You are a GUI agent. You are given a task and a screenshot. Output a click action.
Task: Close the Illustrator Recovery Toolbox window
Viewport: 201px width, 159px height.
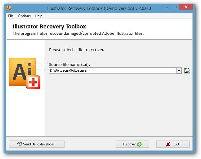(186, 7)
